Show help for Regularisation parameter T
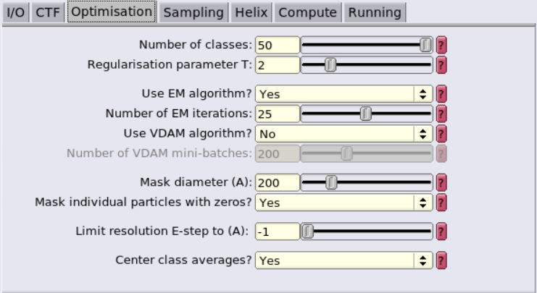 coord(441,65)
